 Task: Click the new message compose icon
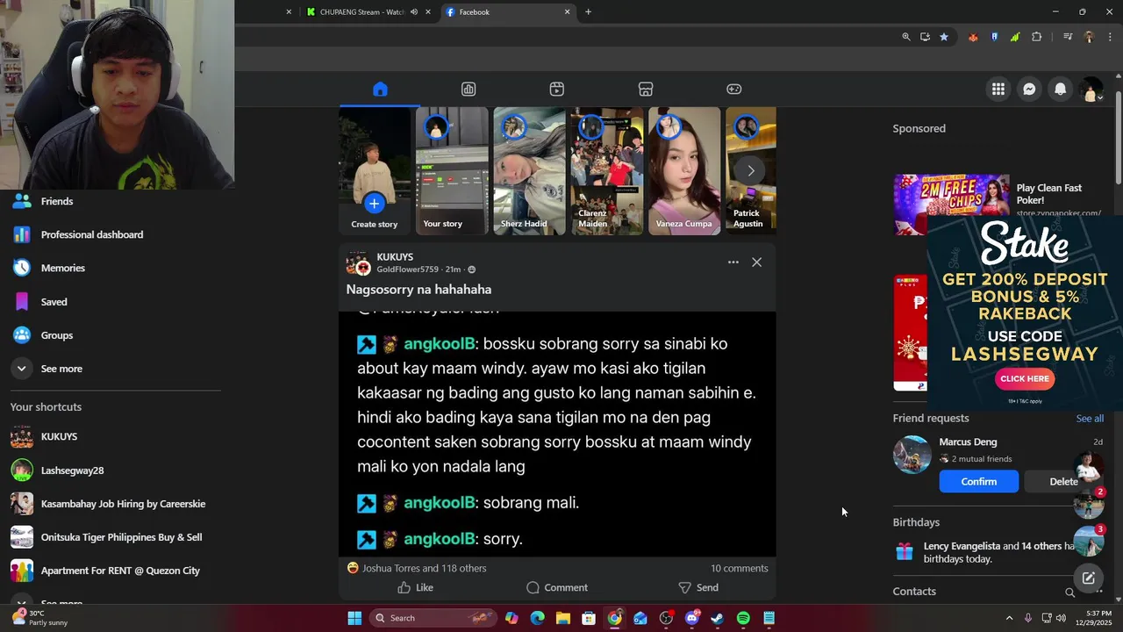1088,578
